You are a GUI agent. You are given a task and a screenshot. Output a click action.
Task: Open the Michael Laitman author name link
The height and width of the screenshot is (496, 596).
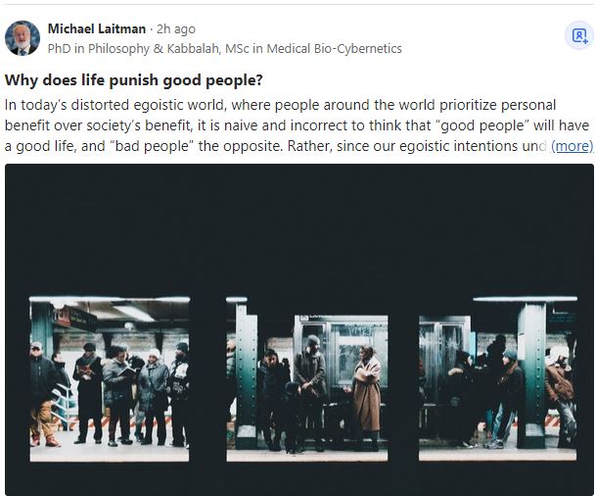(x=97, y=29)
